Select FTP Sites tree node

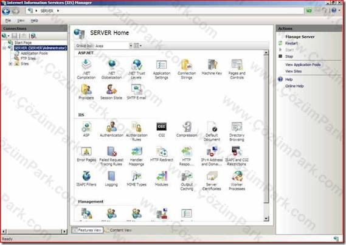coord(28,58)
